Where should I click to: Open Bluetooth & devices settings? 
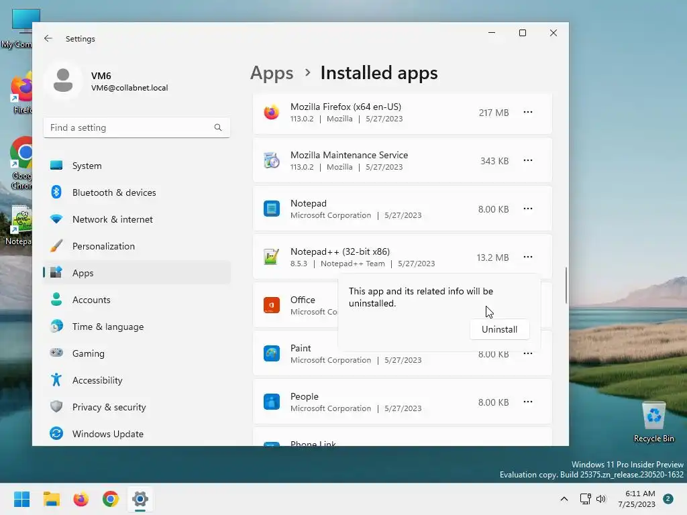click(x=137, y=192)
